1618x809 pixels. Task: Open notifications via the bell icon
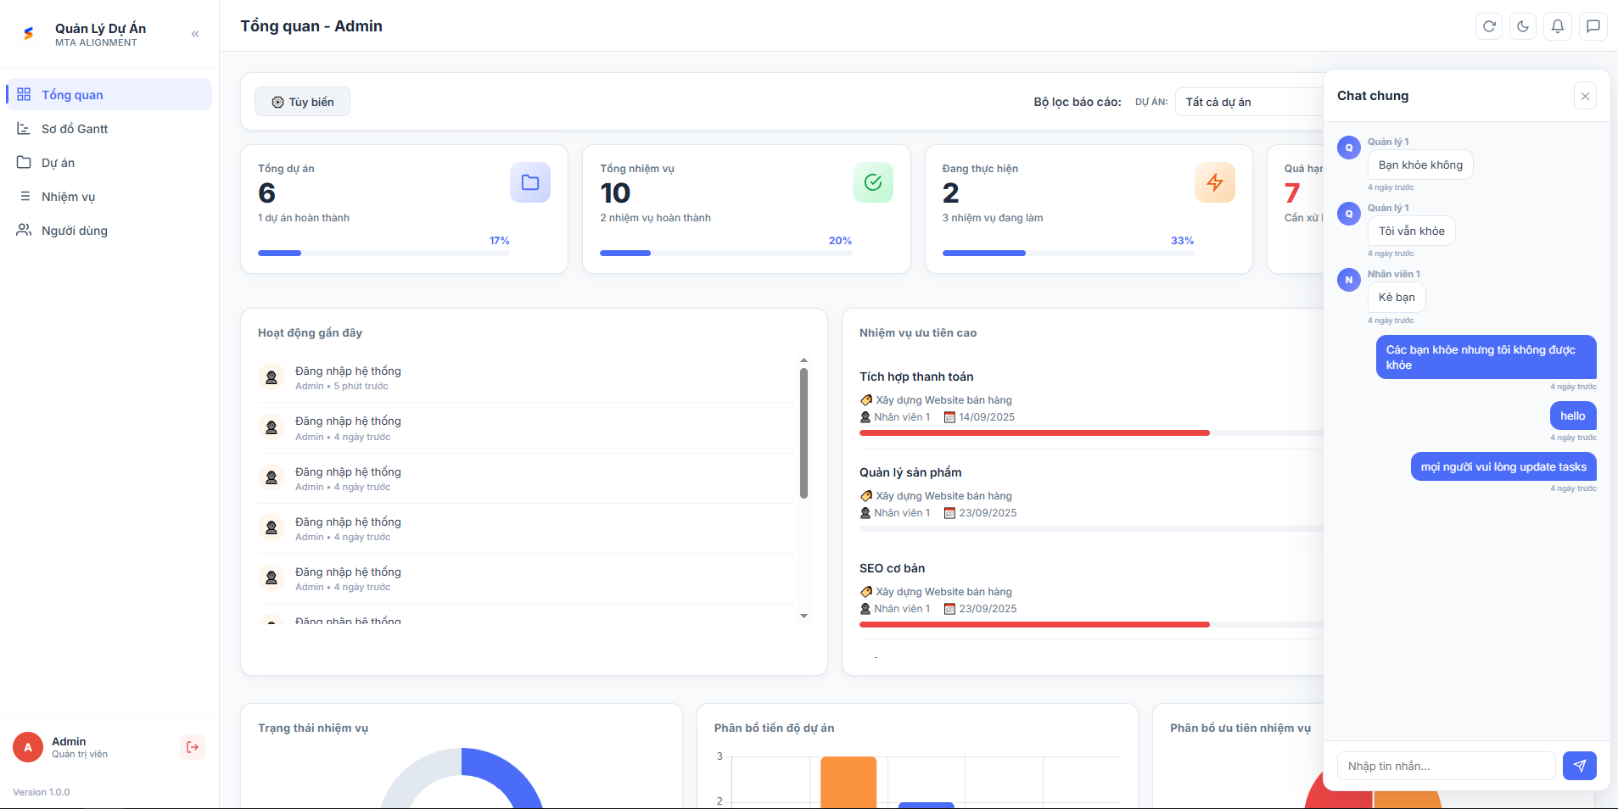[1558, 26]
